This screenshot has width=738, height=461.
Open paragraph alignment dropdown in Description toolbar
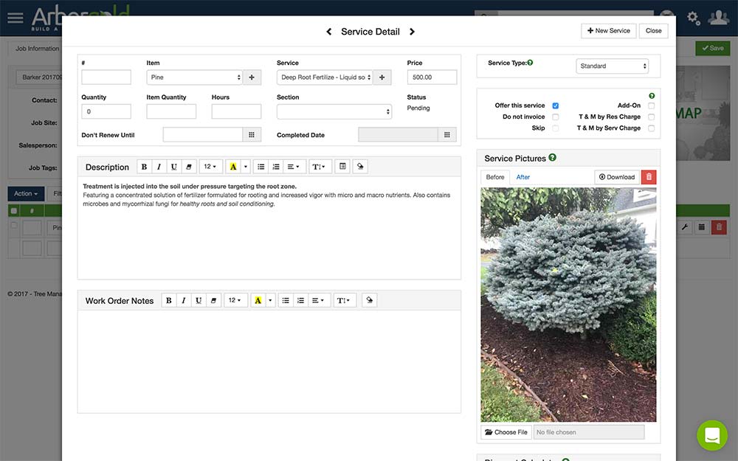click(293, 167)
